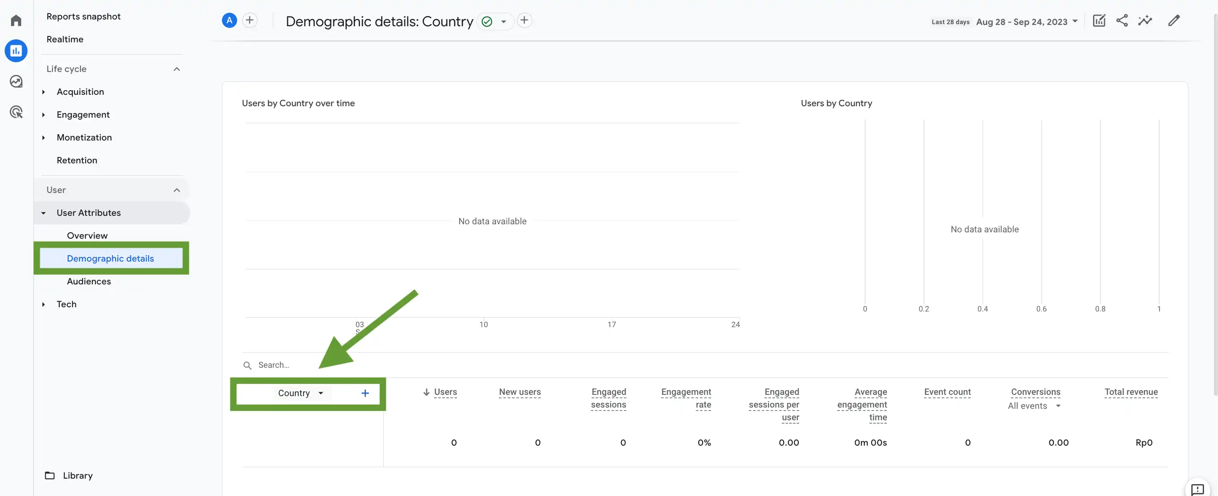Screen dimensions: 1218x496
Task: Open the Home icon in left rail
Action: click(x=16, y=20)
